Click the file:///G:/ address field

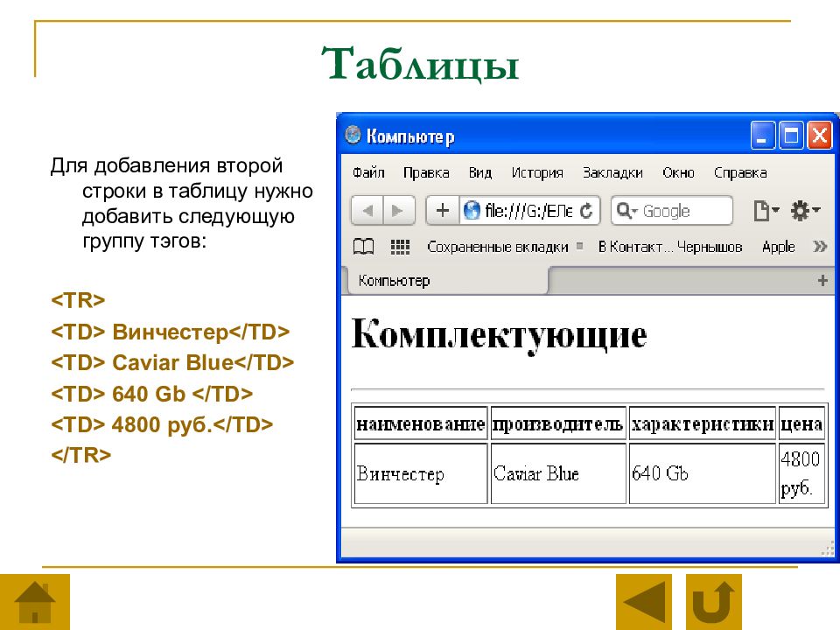pos(528,211)
